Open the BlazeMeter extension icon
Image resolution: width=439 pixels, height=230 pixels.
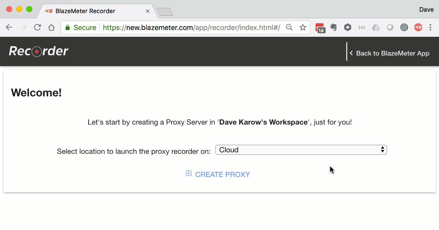coord(418,27)
